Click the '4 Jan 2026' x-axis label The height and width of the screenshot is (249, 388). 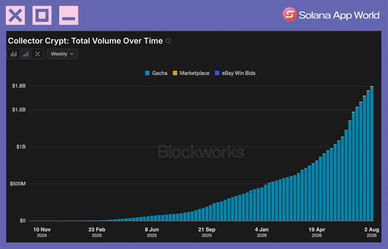pos(261,232)
